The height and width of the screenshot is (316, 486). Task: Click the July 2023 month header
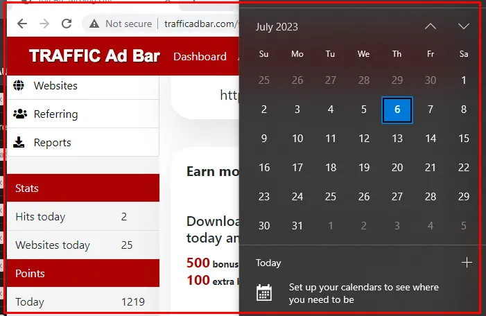(277, 27)
